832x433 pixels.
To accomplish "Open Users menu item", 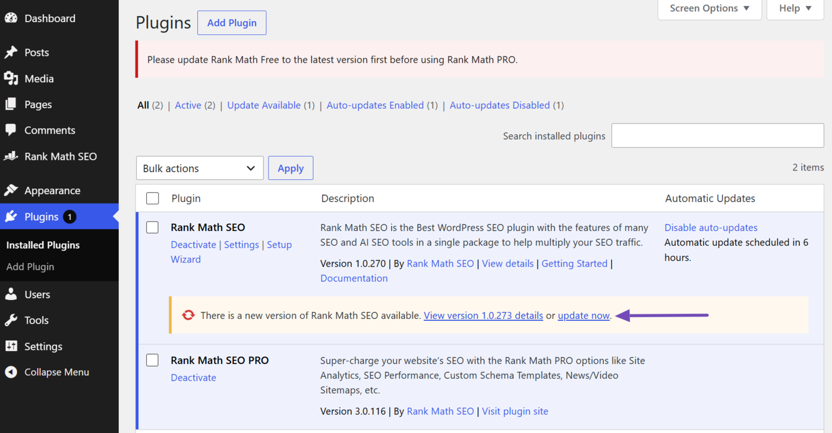I will [37, 294].
